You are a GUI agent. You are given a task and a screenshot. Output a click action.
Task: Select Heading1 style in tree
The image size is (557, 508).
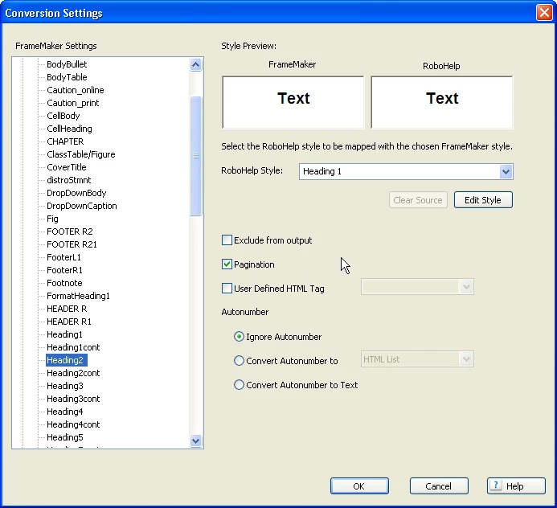click(x=64, y=334)
